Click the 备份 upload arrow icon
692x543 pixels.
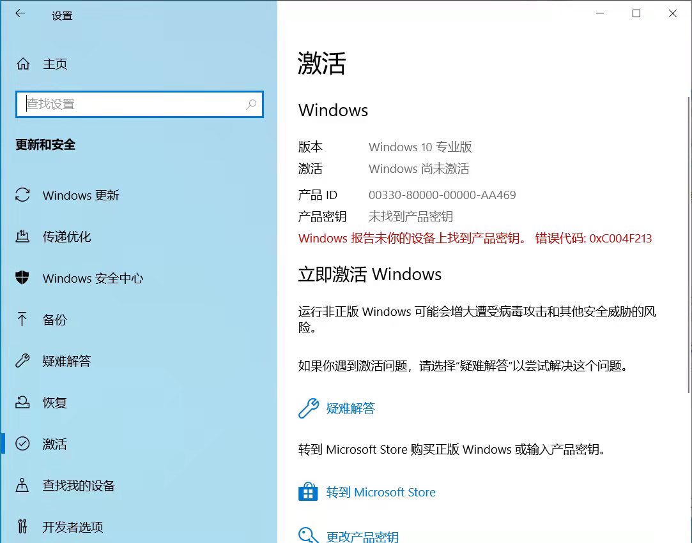22,319
